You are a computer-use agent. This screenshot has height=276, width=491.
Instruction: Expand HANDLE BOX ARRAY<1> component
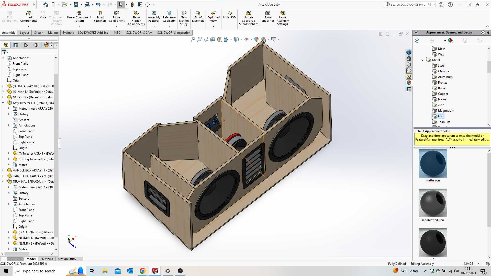click(x=3, y=170)
